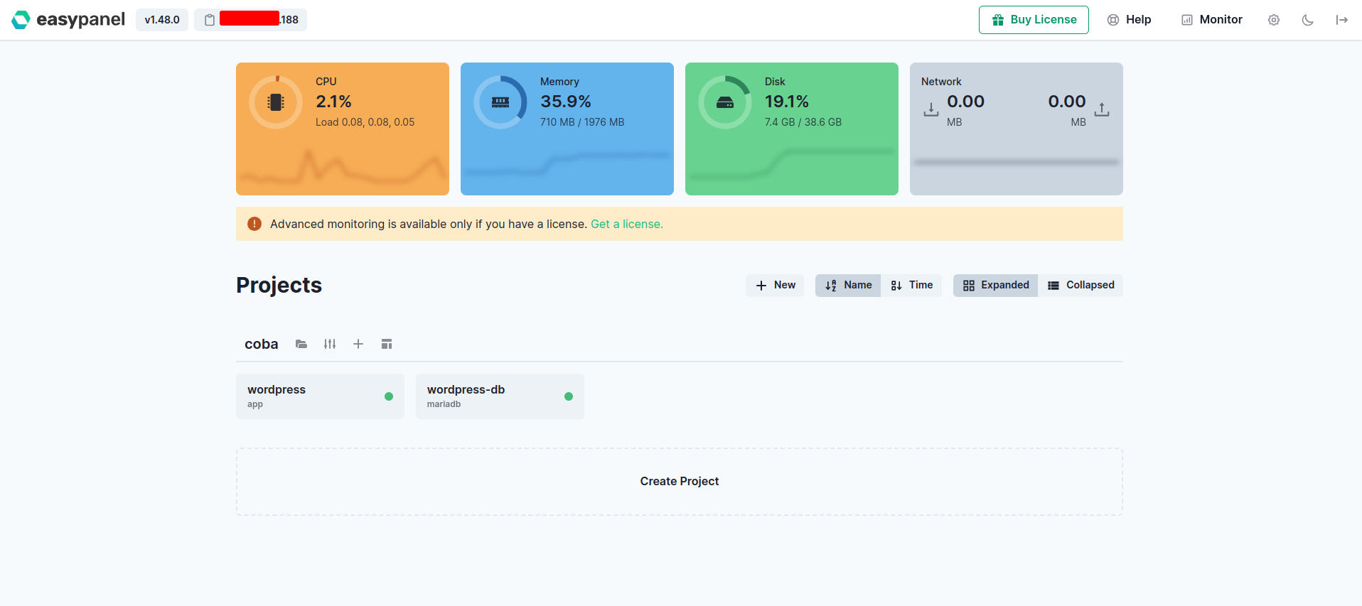Click the v1.48.0 version badge

162,20
